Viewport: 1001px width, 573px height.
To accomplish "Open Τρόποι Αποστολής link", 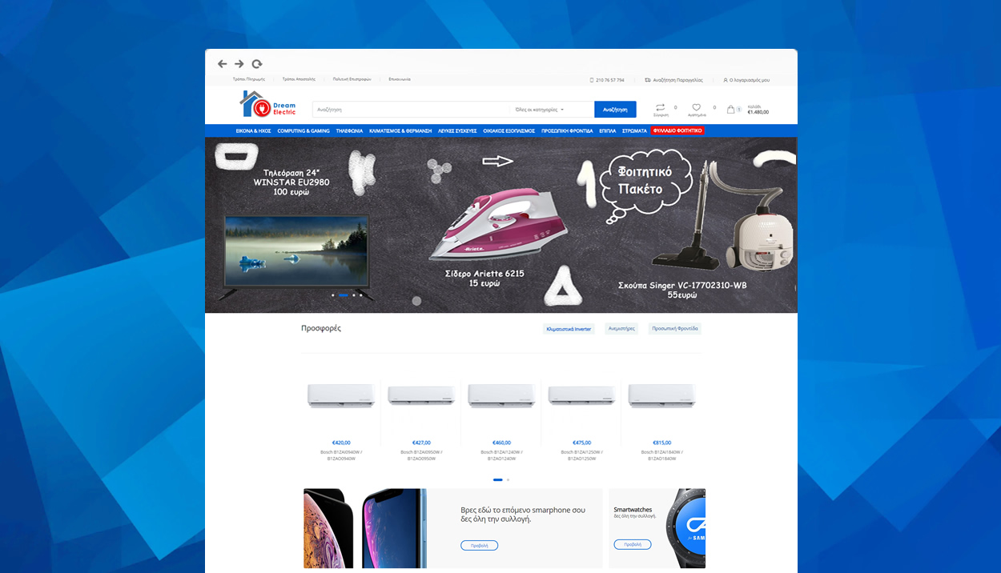I will (299, 79).
